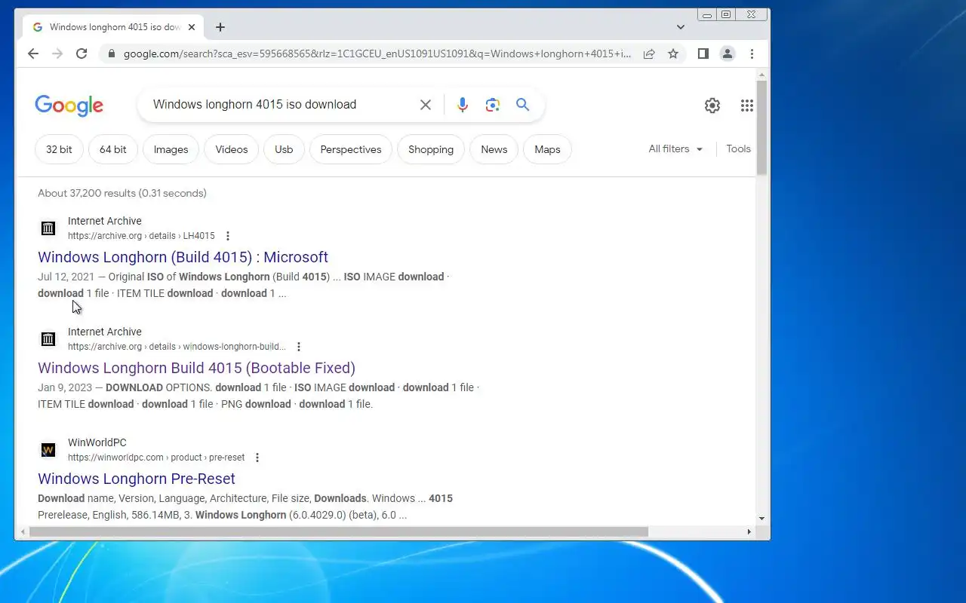
Task: Click the address bar URL
Action: [x=377, y=54]
